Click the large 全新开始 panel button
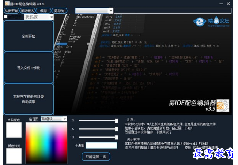 tap(29, 36)
